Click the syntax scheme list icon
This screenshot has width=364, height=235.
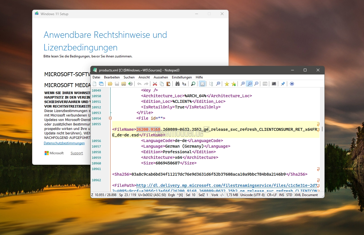pyautogui.click(x=265, y=84)
